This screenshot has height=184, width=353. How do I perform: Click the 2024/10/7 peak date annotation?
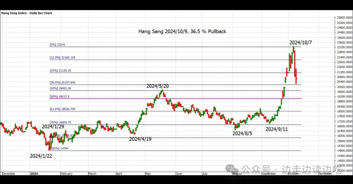click(x=300, y=42)
